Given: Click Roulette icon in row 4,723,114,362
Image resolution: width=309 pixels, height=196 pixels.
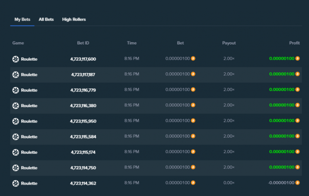Looking at the screenshot, I should tap(15, 183).
